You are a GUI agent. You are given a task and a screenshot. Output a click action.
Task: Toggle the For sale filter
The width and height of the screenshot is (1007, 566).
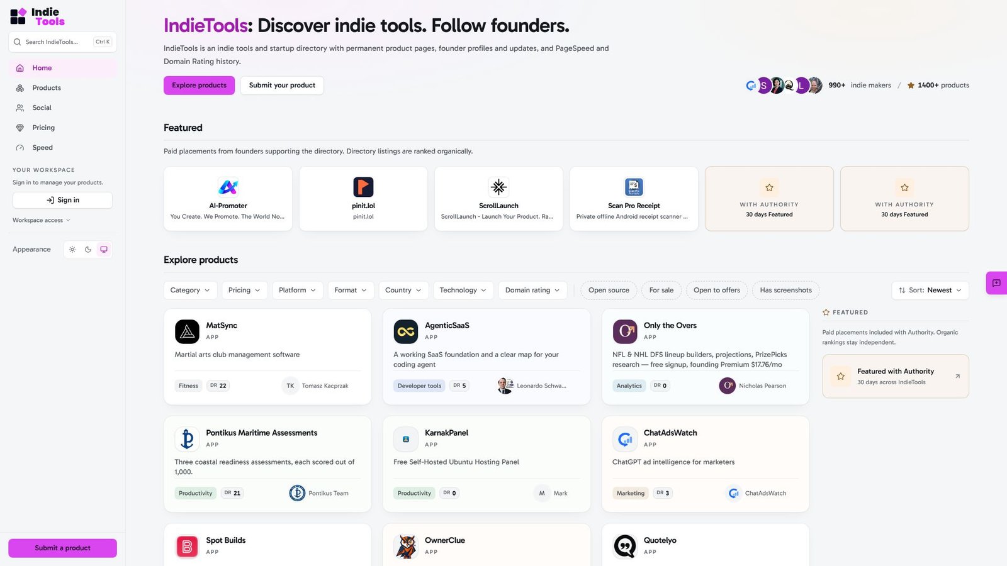[x=661, y=290]
